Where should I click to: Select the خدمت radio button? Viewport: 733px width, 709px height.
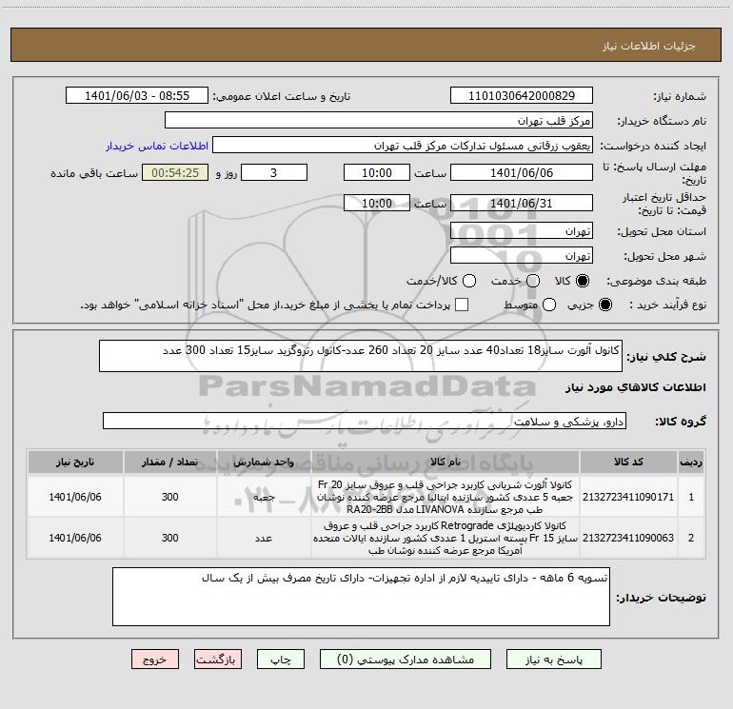point(533,281)
